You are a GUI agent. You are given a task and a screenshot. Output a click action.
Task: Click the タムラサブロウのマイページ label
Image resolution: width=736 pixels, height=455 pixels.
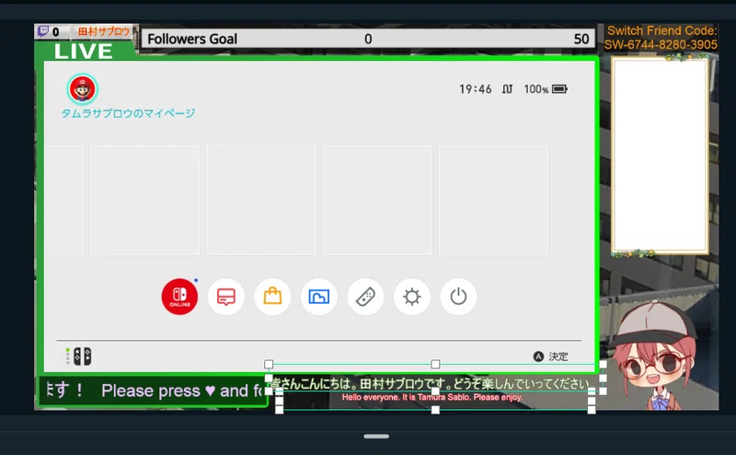[x=128, y=113]
